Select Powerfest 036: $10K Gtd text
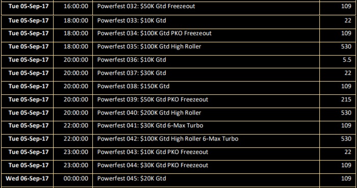Image resolution: width=357 pixels, height=188 pixels. 132,60
